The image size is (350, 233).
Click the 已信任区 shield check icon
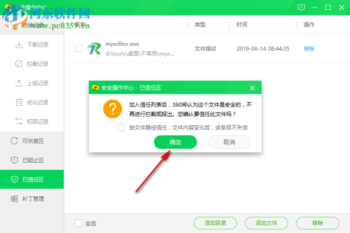(14, 179)
